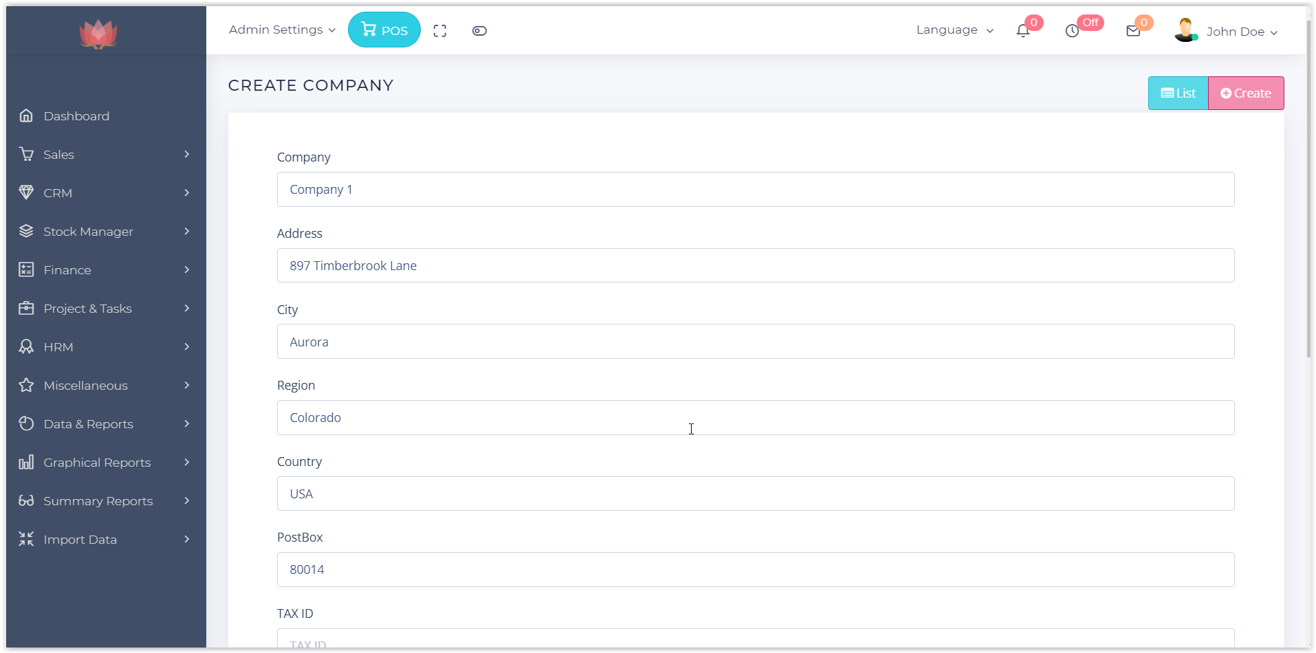Click the lotus logo in the sidebar

[x=98, y=34]
